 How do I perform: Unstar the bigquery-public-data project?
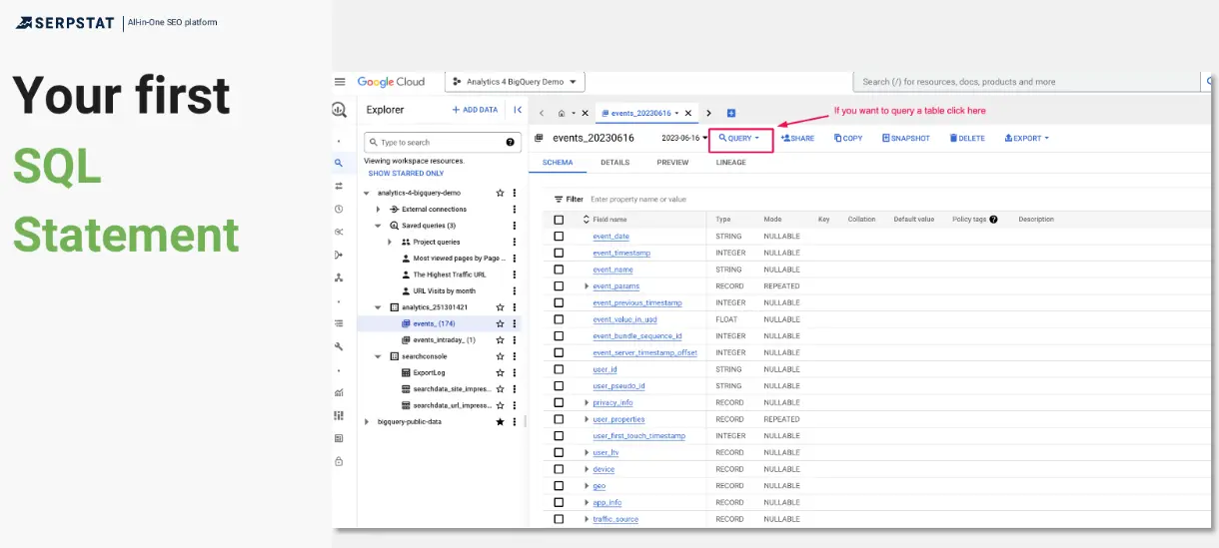(x=501, y=422)
